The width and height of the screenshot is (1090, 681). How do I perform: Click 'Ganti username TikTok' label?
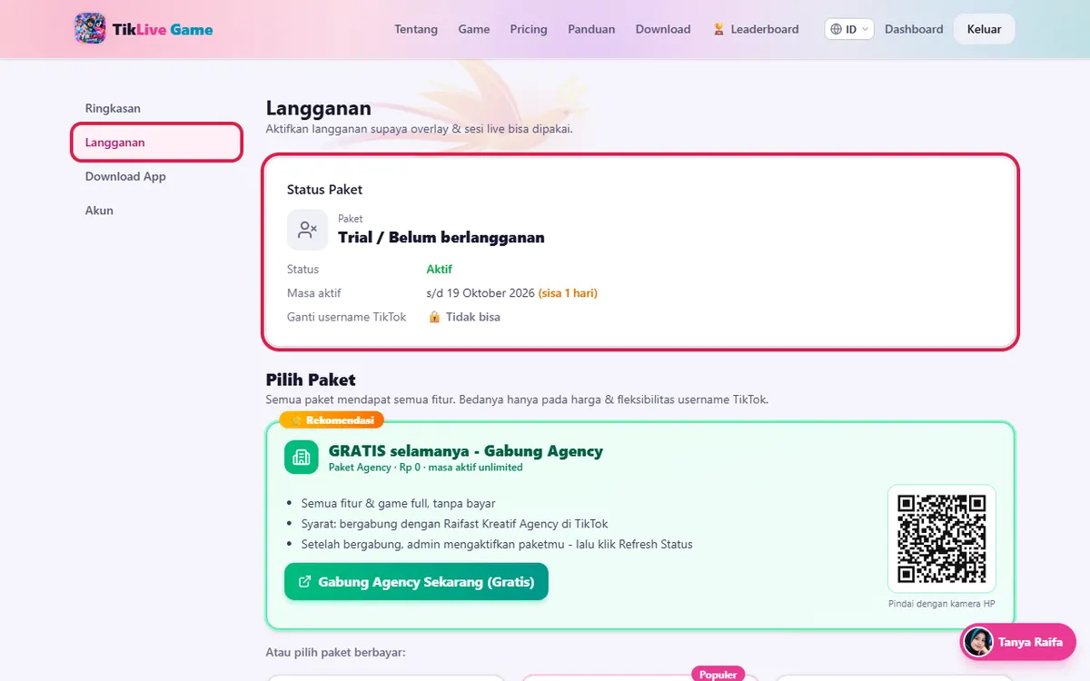[347, 317]
